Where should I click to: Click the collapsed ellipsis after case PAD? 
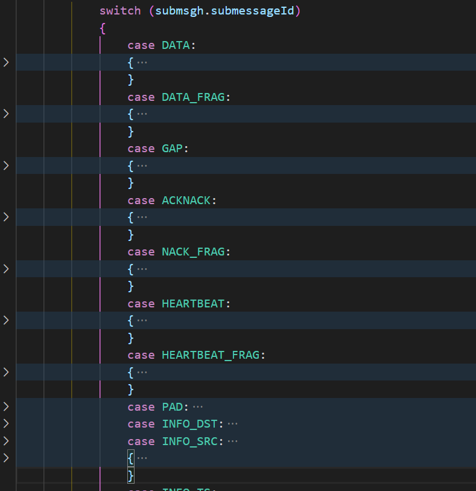pos(198,407)
